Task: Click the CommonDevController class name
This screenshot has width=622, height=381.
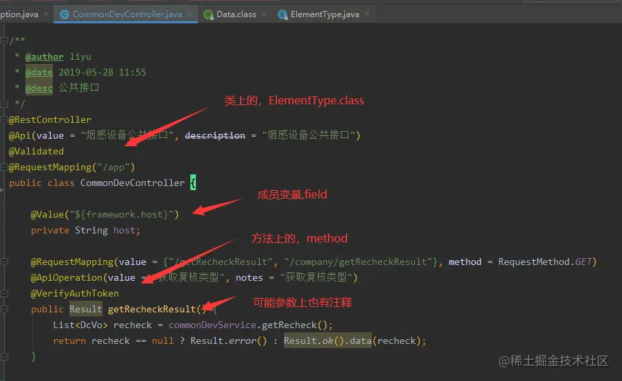Action: click(133, 183)
